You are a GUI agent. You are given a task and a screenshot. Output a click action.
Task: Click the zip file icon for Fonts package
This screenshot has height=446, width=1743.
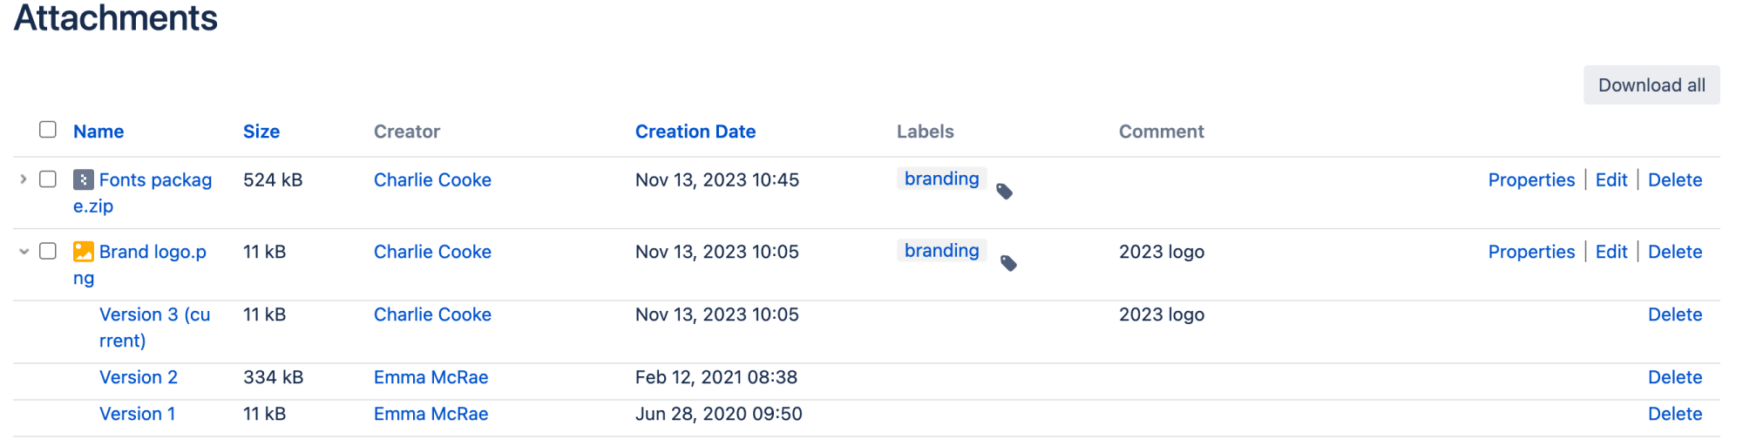click(83, 179)
